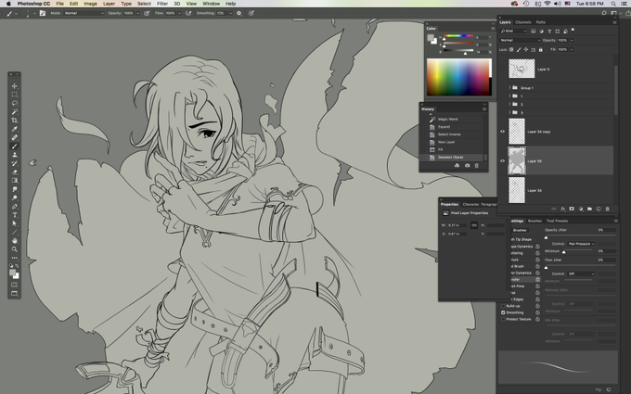The height and width of the screenshot is (394, 631).
Task: Select the Pen tool
Action: tap(15, 207)
